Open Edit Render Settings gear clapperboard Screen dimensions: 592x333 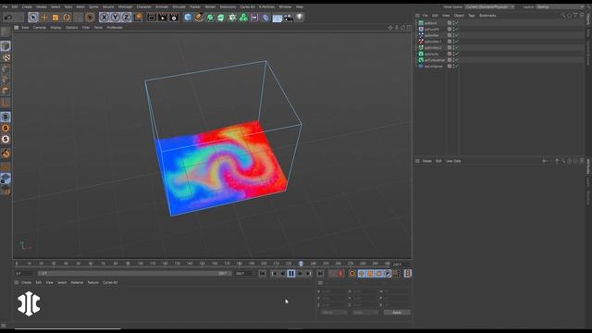click(x=174, y=18)
